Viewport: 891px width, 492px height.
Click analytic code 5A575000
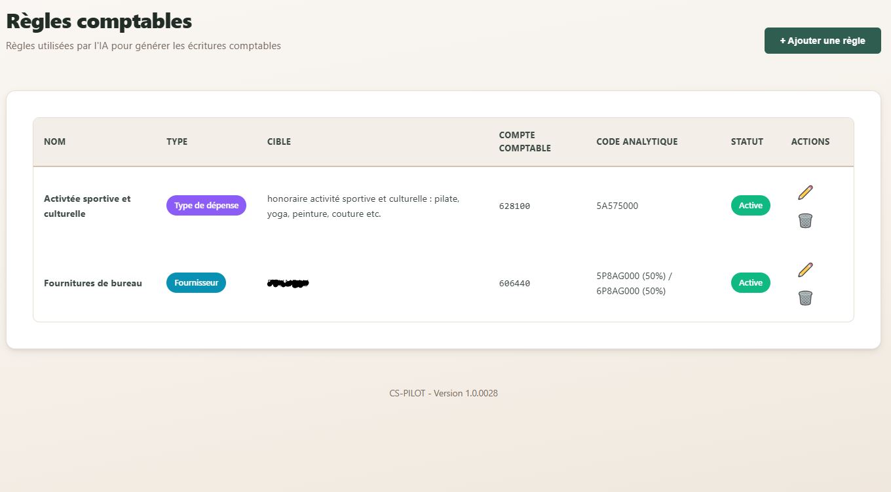[616, 206]
